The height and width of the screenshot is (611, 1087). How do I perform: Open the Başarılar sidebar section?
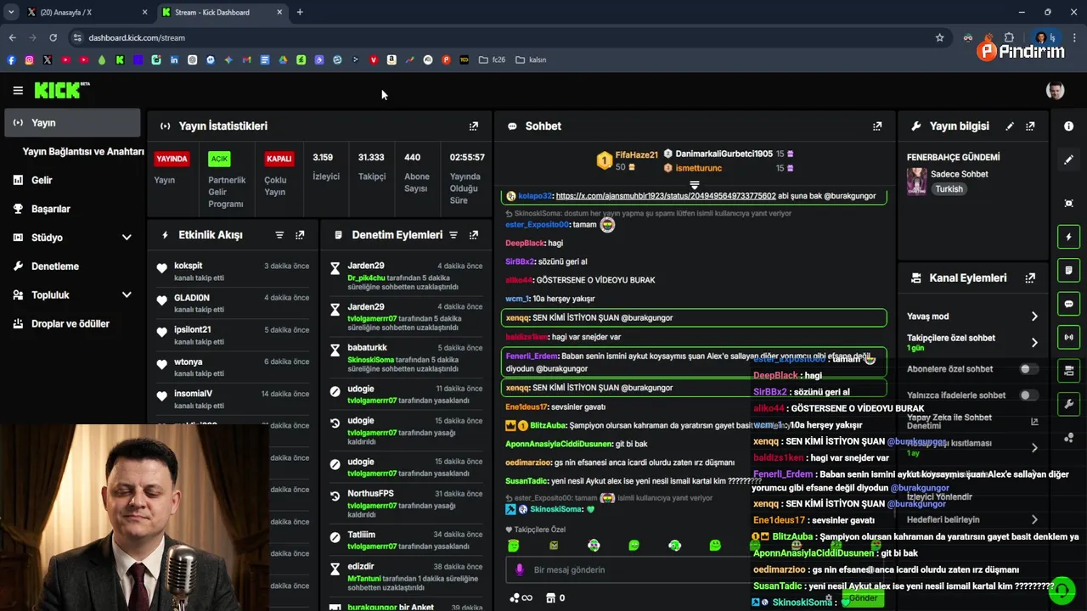[72, 209]
